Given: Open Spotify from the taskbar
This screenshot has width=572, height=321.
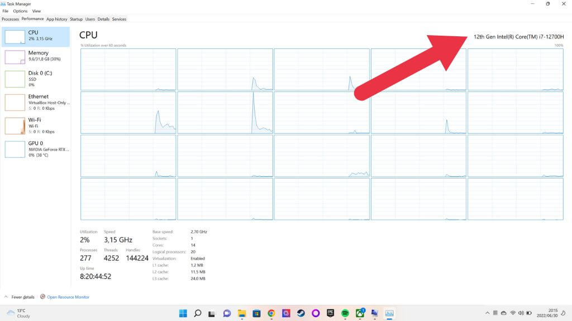Looking at the screenshot, I should point(345,313).
